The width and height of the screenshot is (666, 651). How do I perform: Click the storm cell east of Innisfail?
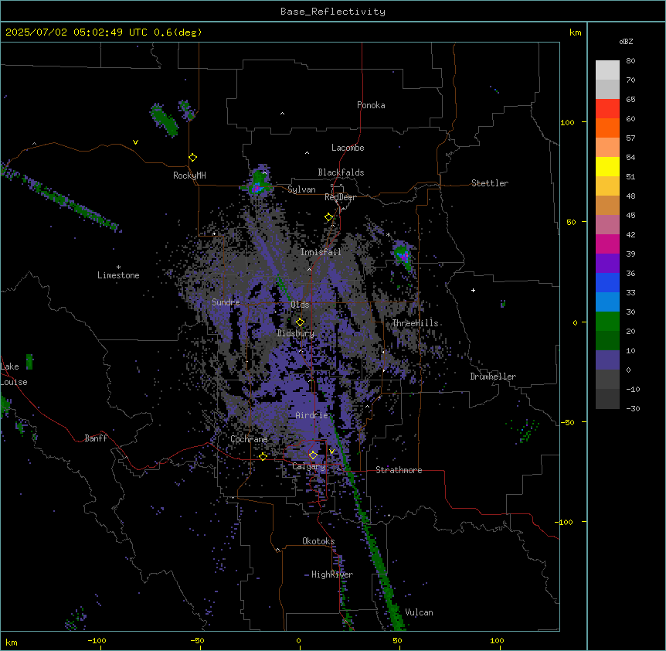click(x=403, y=256)
